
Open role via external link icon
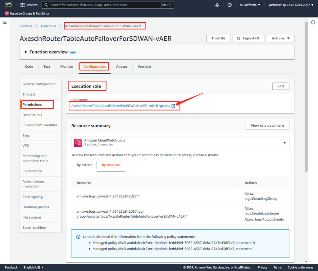(x=173, y=106)
